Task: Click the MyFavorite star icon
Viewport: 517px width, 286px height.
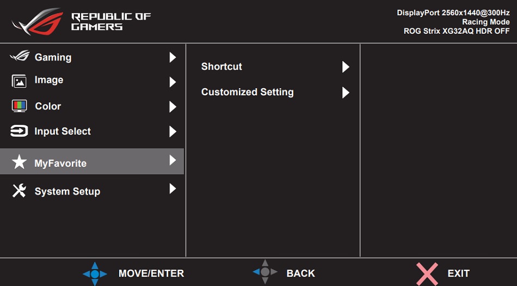Action: (19, 162)
